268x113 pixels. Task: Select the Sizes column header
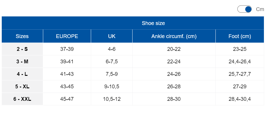pyautogui.click(x=22, y=36)
